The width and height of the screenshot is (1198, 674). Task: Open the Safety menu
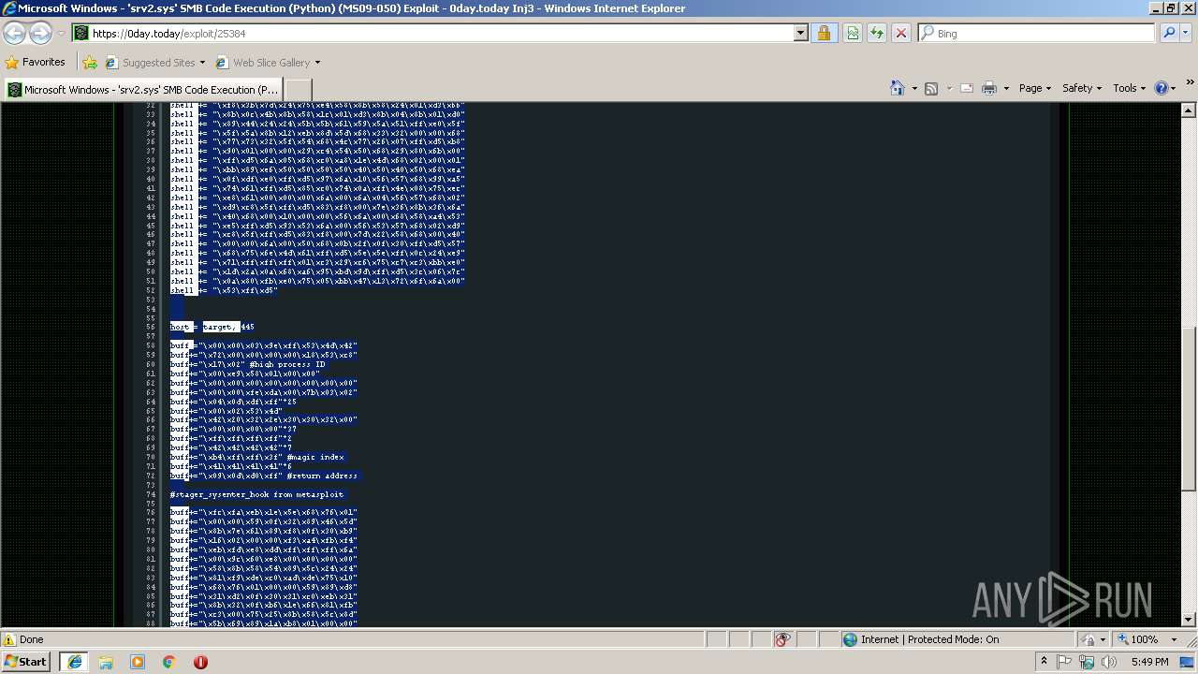(x=1083, y=88)
